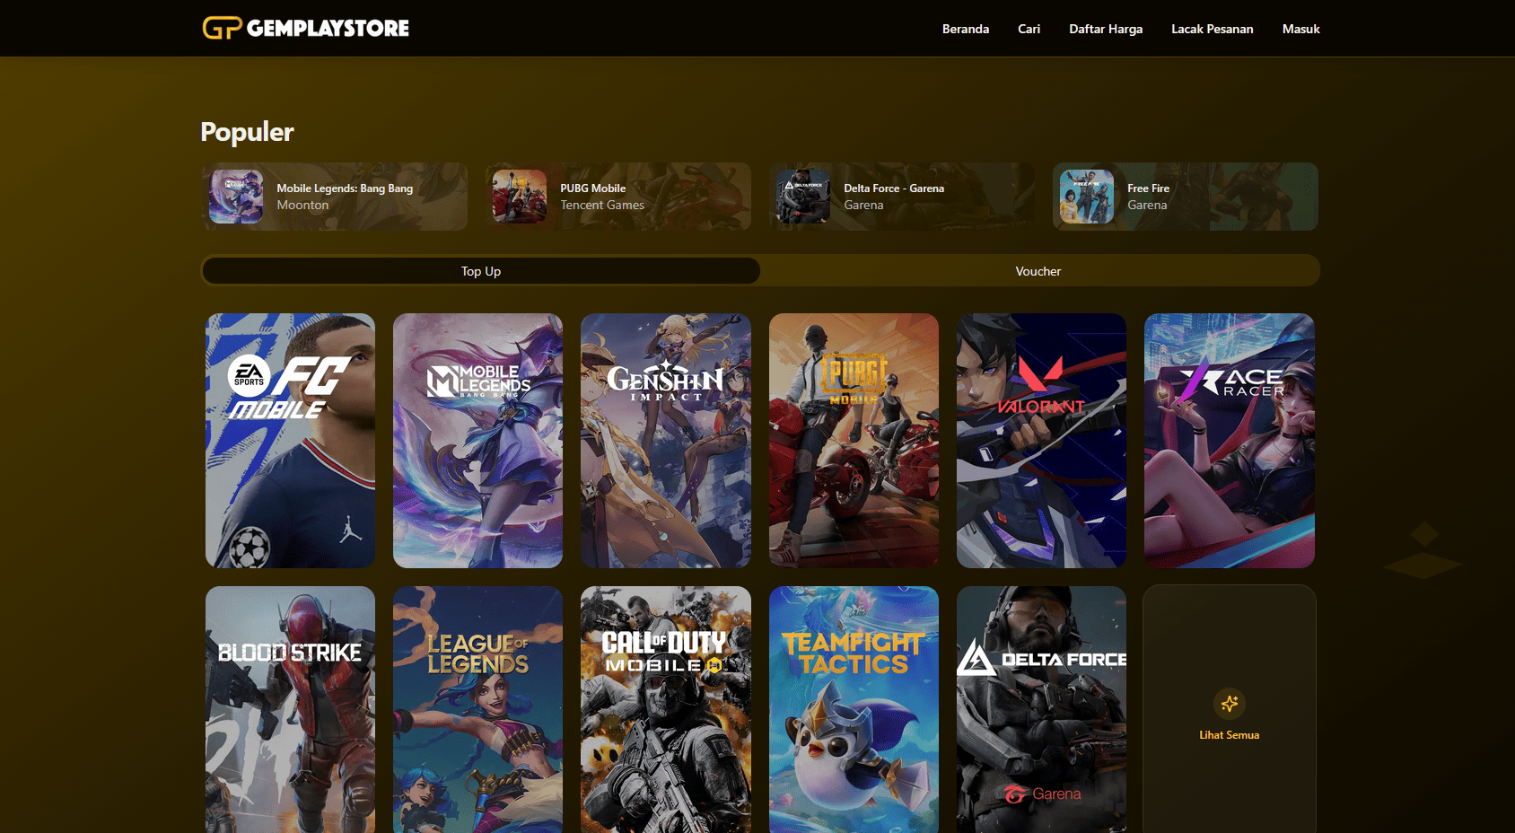1515x833 pixels.
Task: Open the Cari search page
Action: (x=1029, y=29)
